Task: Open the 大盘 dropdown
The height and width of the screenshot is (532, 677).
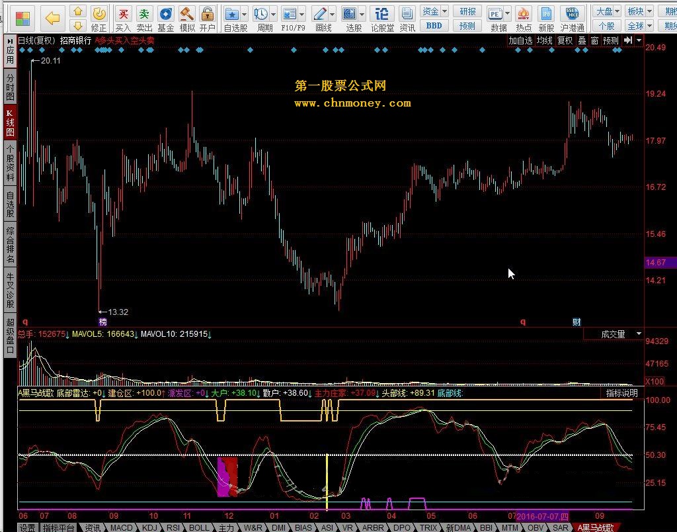Action: [606, 11]
